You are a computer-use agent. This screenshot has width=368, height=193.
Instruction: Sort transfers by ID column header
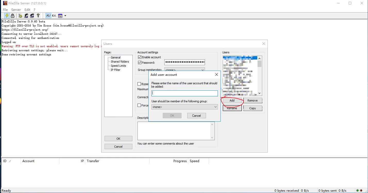(11, 161)
